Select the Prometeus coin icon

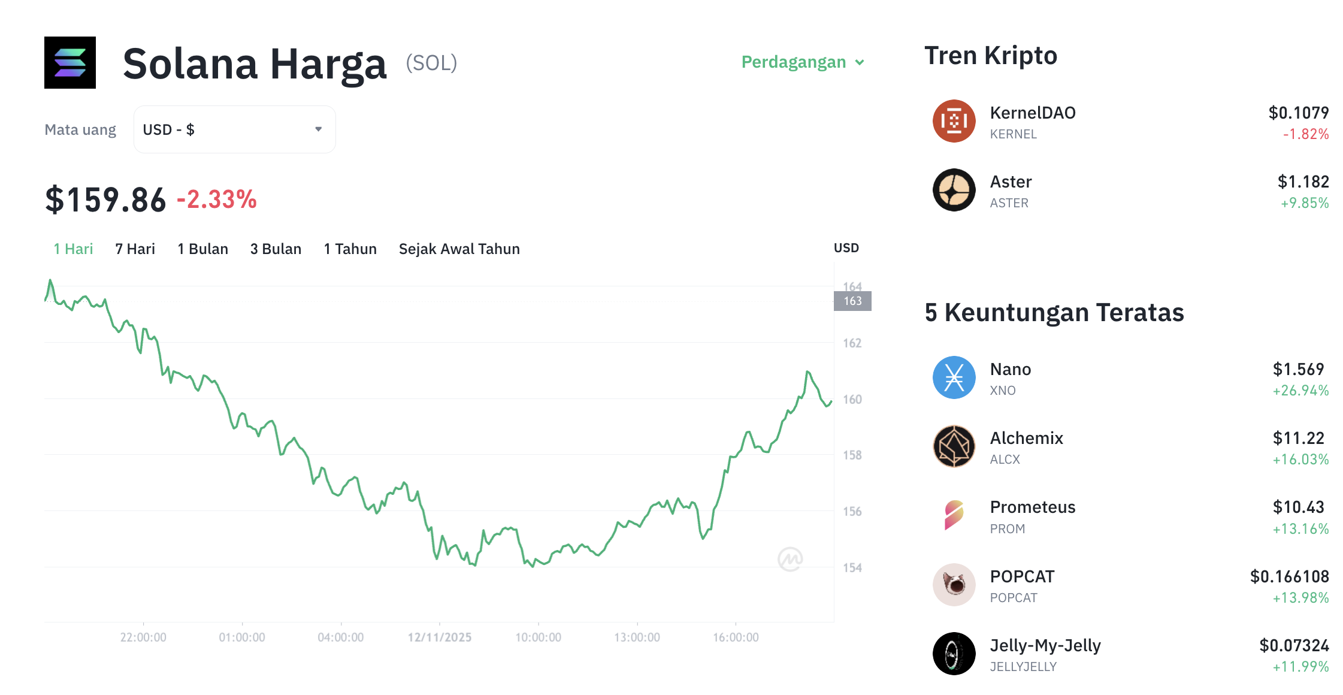click(954, 516)
